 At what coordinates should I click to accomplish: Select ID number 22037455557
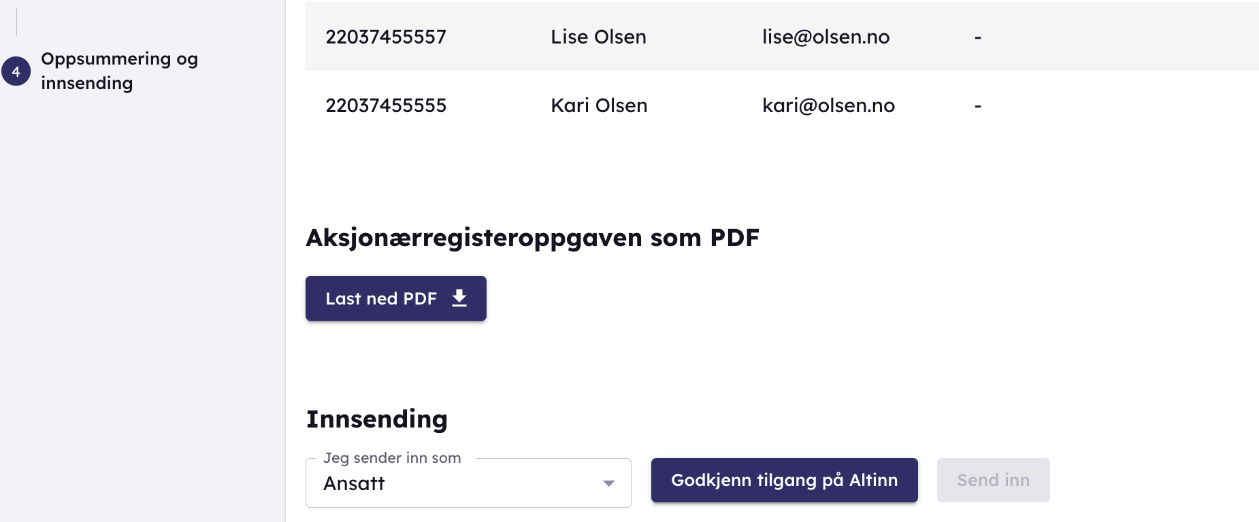tap(386, 37)
